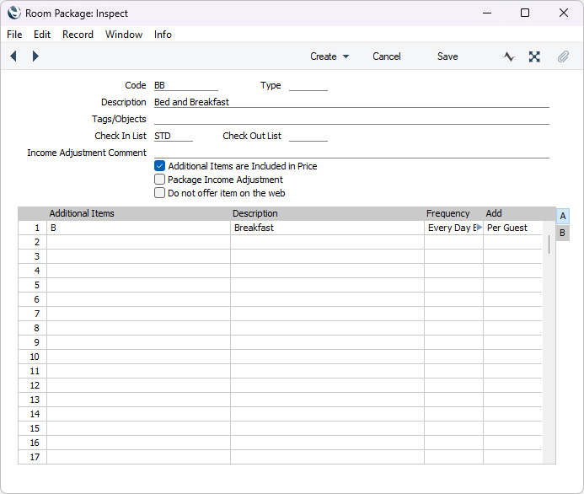584x494 pixels.
Task: Enable Package Income Adjustment checkbox
Action: click(160, 180)
